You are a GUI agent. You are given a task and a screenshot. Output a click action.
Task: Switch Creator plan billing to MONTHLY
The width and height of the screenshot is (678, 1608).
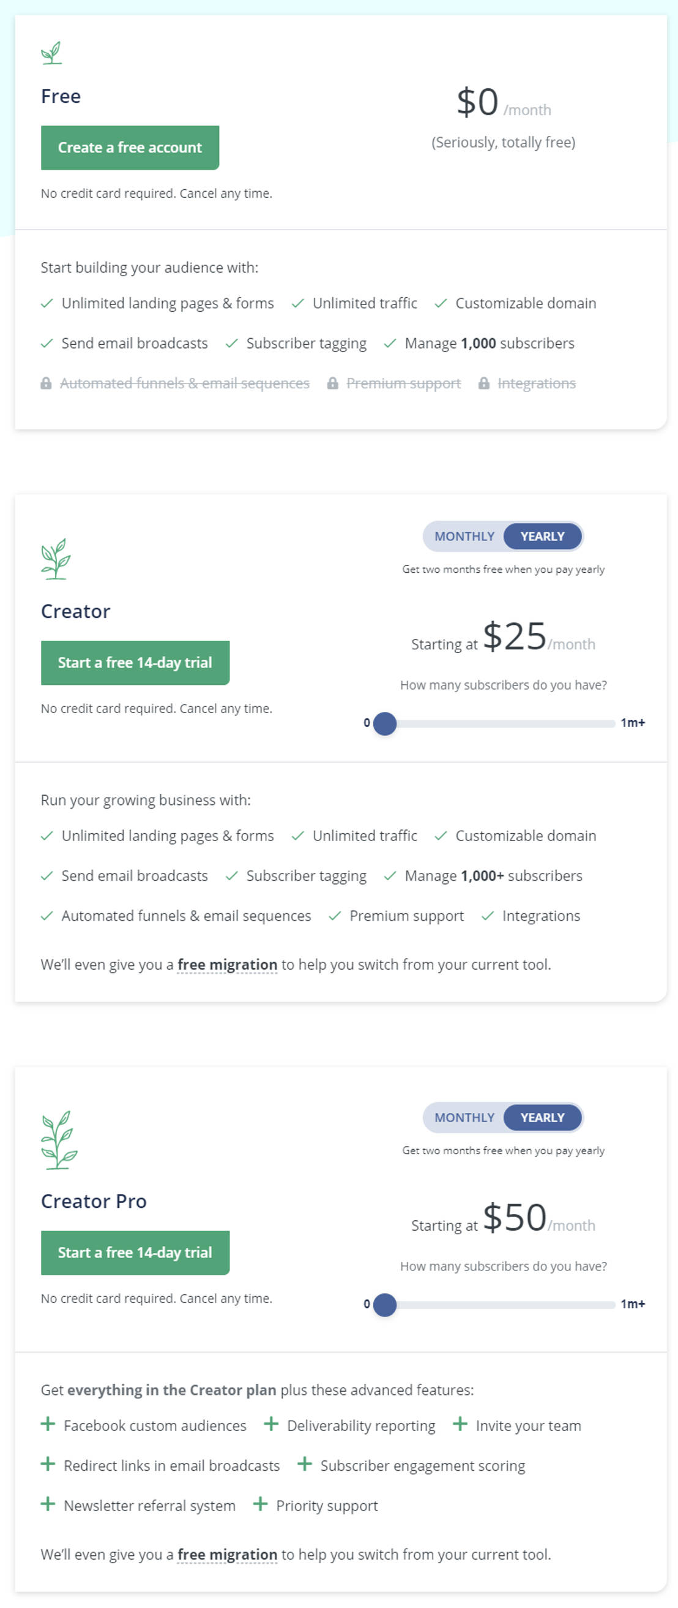(464, 535)
